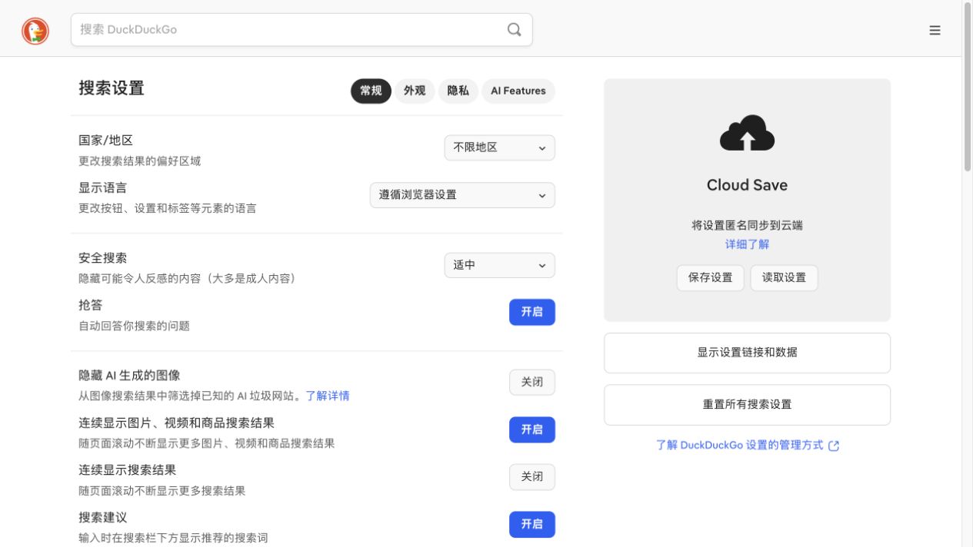
Task: Click the 更改搜索结果的偏好区域 description text
Action: pyautogui.click(x=140, y=161)
